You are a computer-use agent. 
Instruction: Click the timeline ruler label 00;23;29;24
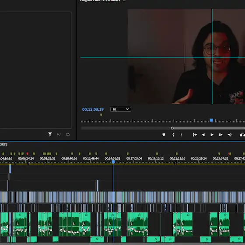click(x=199, y=158)
